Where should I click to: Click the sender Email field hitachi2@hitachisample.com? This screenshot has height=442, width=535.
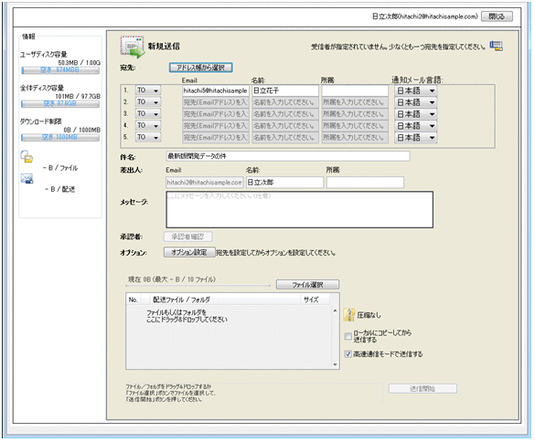click(x=205, y=183)
